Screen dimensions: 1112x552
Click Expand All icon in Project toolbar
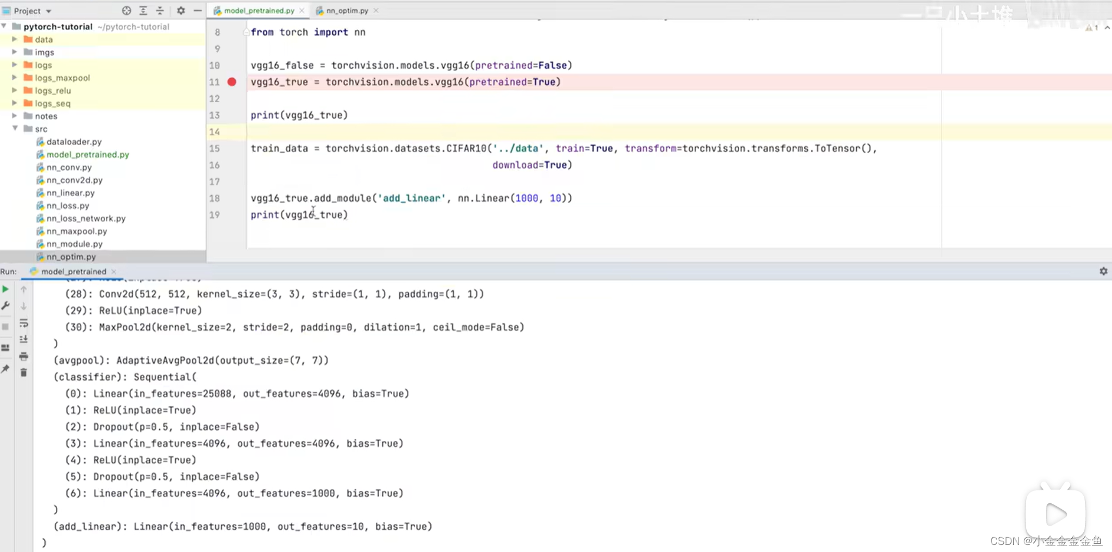[x=143, y=11]
